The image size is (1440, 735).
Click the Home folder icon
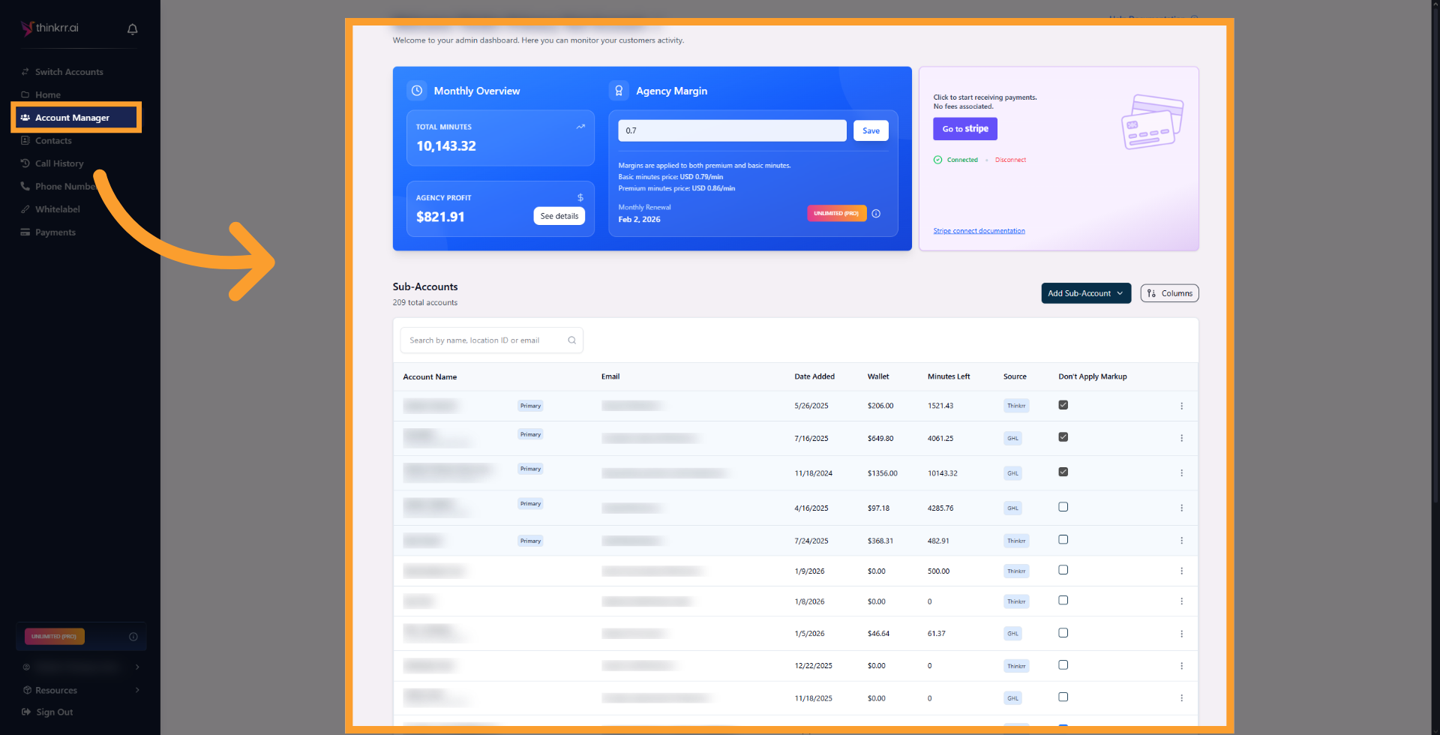point(25,94)
